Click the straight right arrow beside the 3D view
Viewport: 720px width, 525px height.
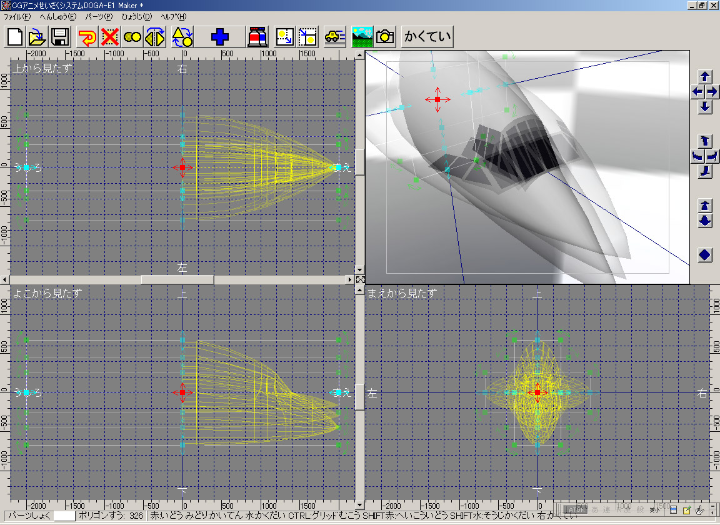pyautogui.click(x=712, y=91)
